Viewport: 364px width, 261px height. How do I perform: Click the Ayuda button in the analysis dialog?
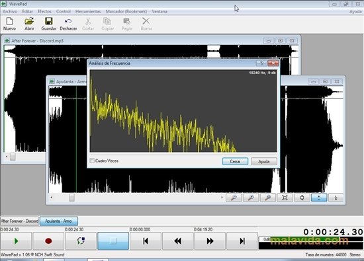264,161
